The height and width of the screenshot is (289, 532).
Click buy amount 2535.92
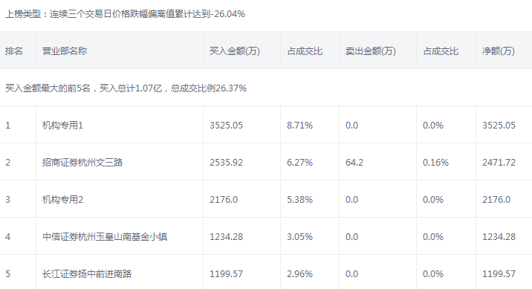(227, 163)
